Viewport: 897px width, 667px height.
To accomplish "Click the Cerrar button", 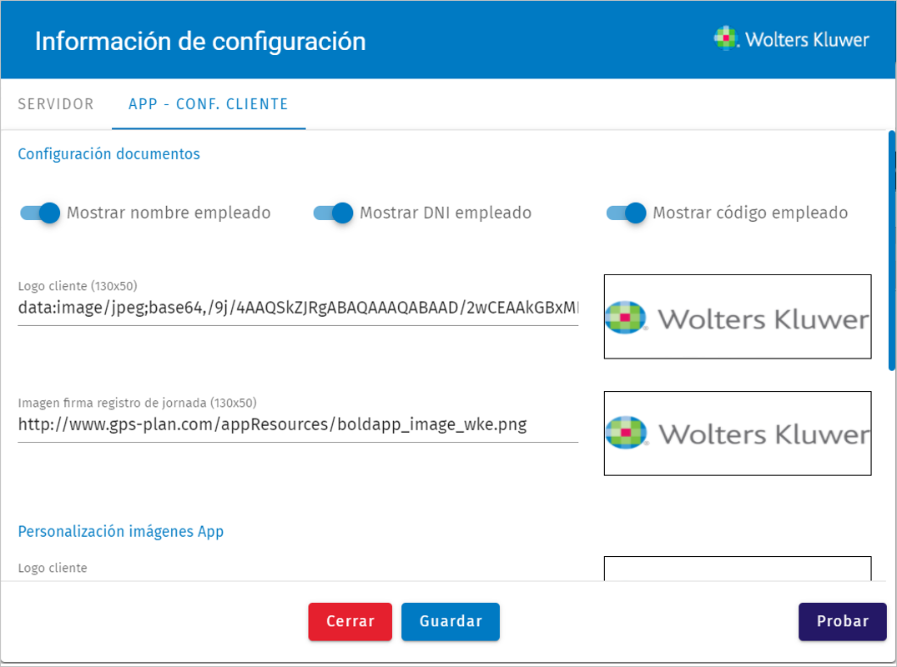I will pyautogui.click(x=350, y=621).
